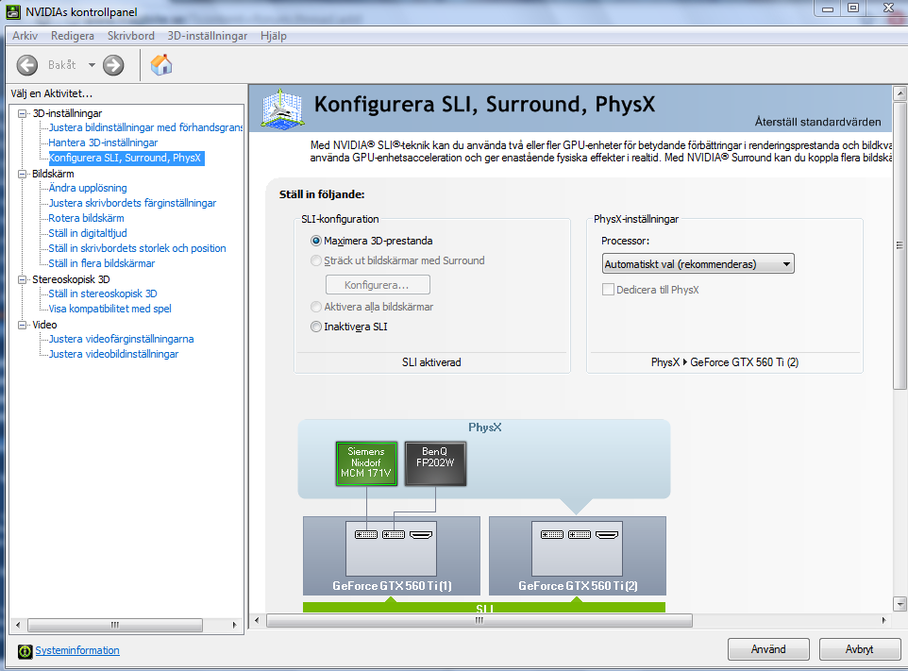Open the Home icon in toolbar
Viewport: 908px width, 671px height.
161,65
